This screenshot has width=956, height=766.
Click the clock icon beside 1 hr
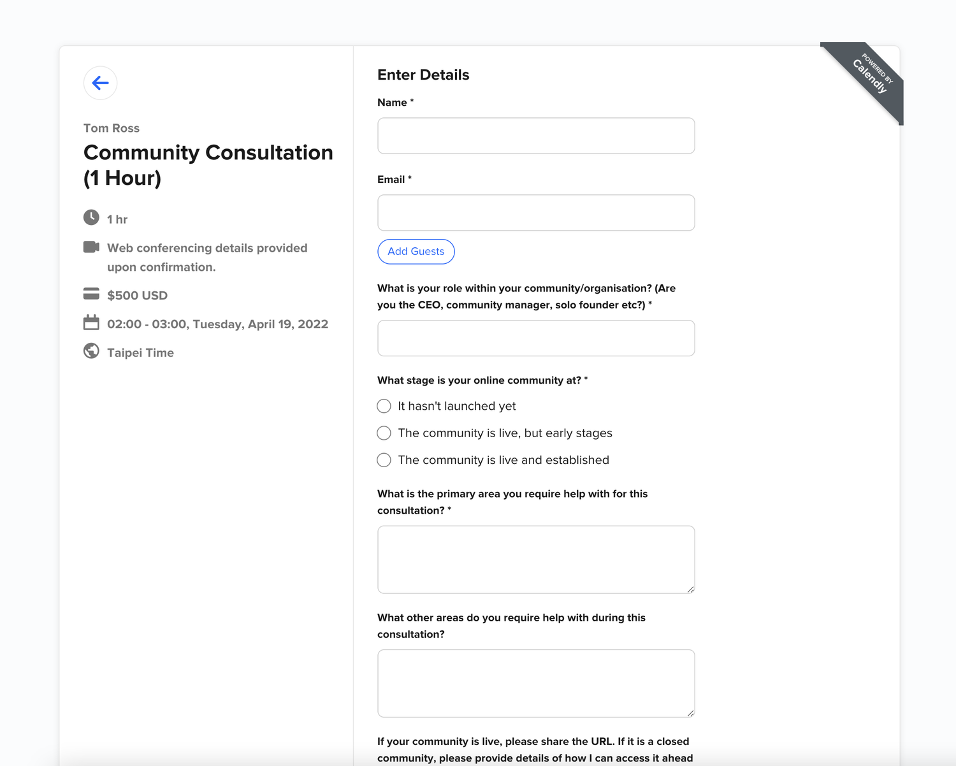[91, 217]
